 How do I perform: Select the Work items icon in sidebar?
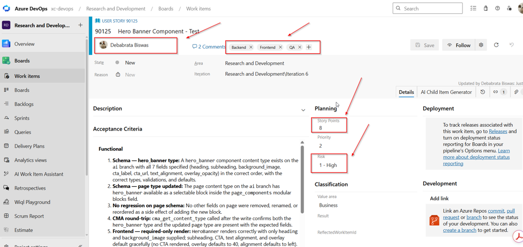coord(6,76)
